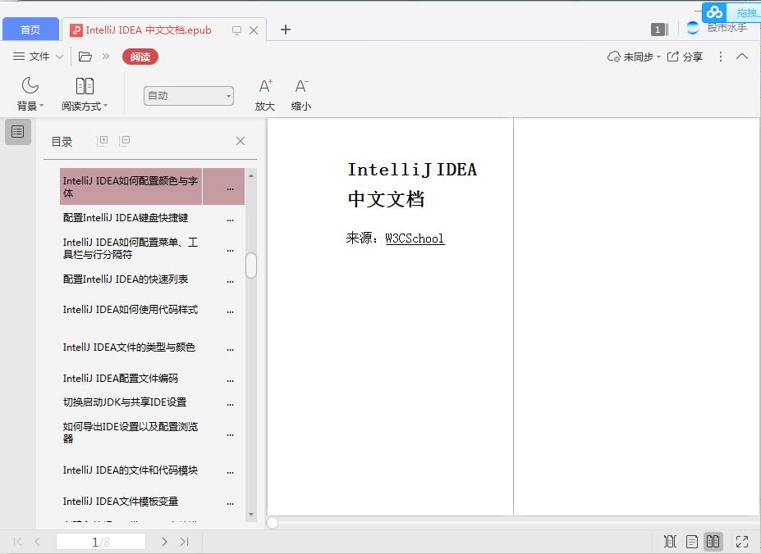Open the Reading mode (阅读方式) book icon
This screenshot has height=554, width=761.
tap(85, 86)
